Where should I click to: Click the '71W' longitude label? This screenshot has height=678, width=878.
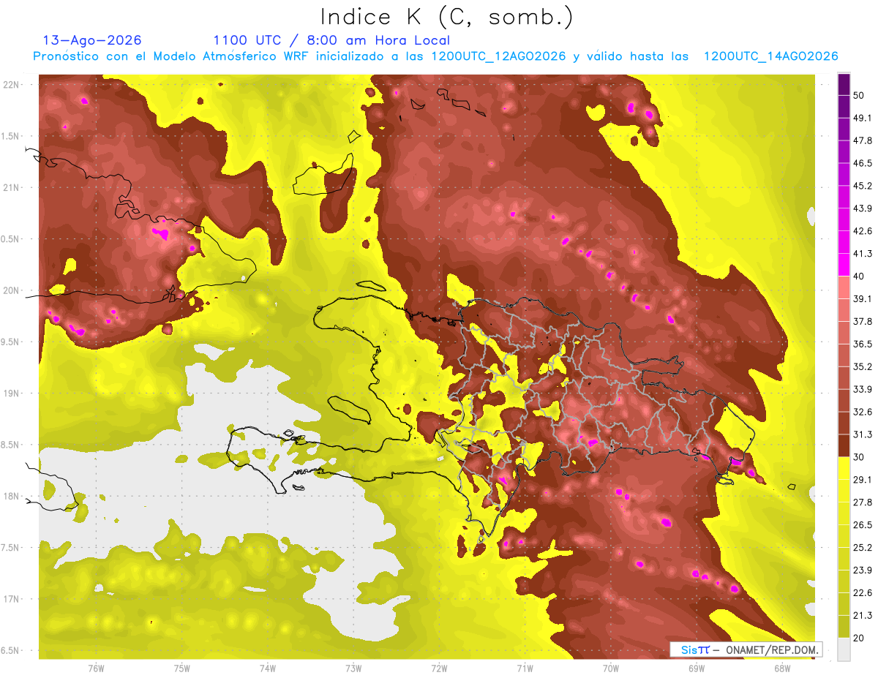pos(525,668)
